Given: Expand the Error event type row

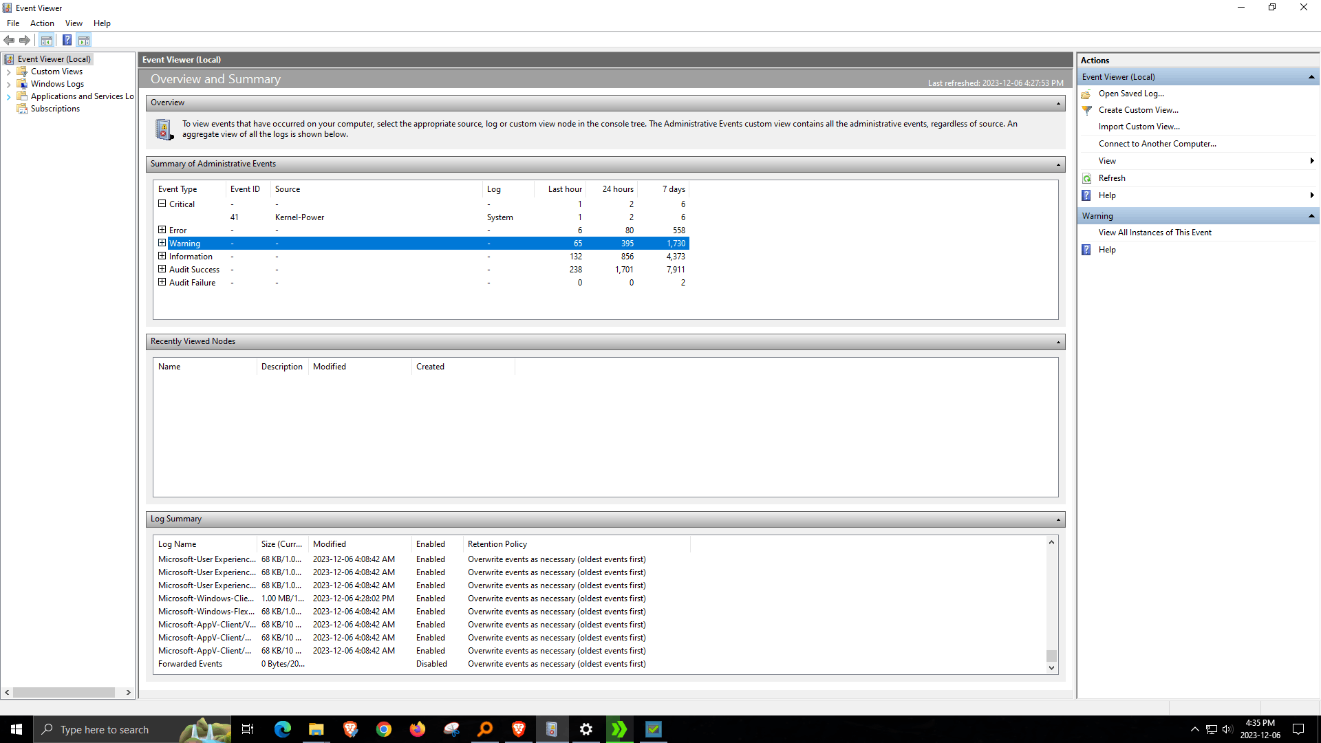Looking at the screenshot, I should (x=162, y=230).
